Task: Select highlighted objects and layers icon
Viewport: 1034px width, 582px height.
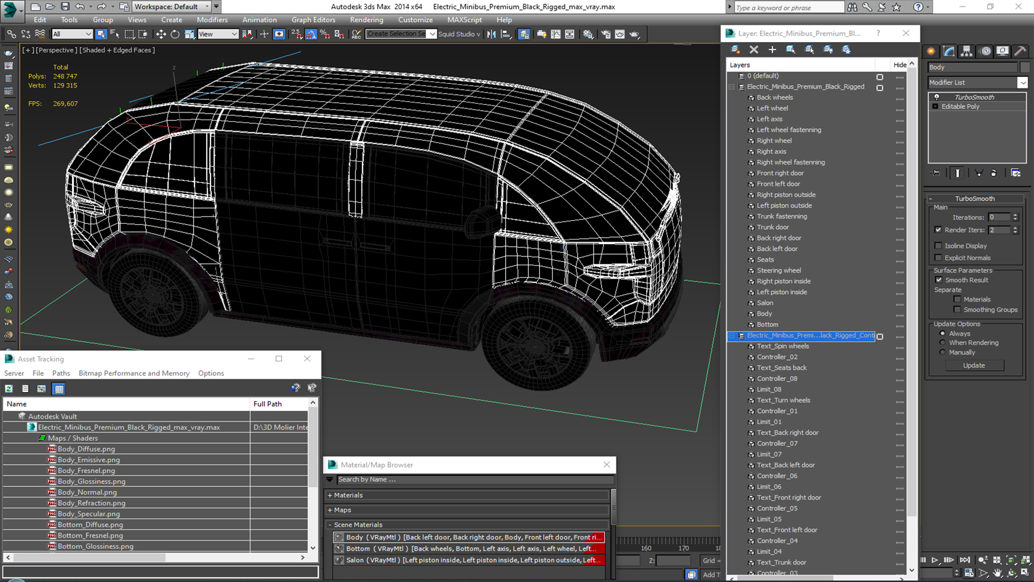Action: click(x=791, y=50)
